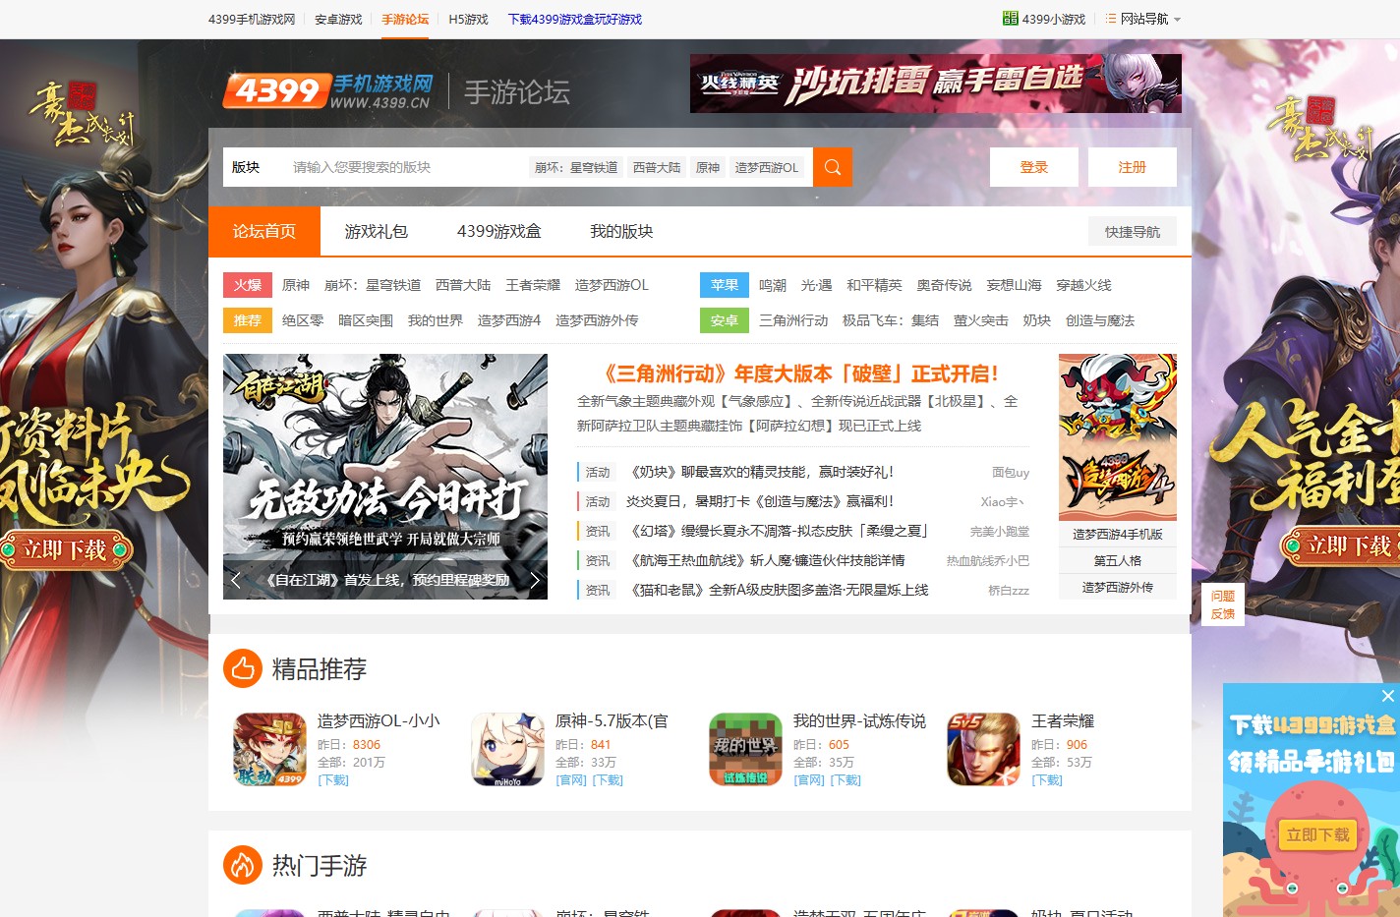Click the 自在江湖 carousel banner image
This screenshot has width=1400, height=917.
point(385,477)
